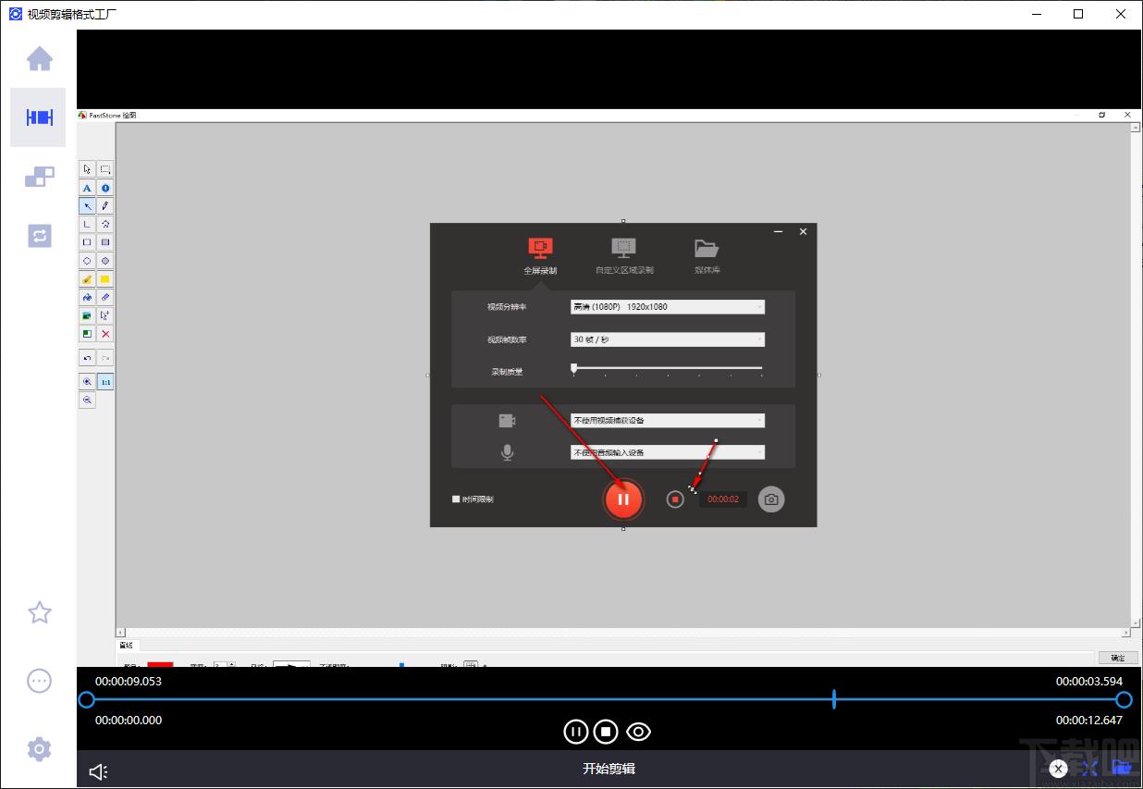Click the blue playhead marker on timeline
1143x789 pixels.
[834, 699]
